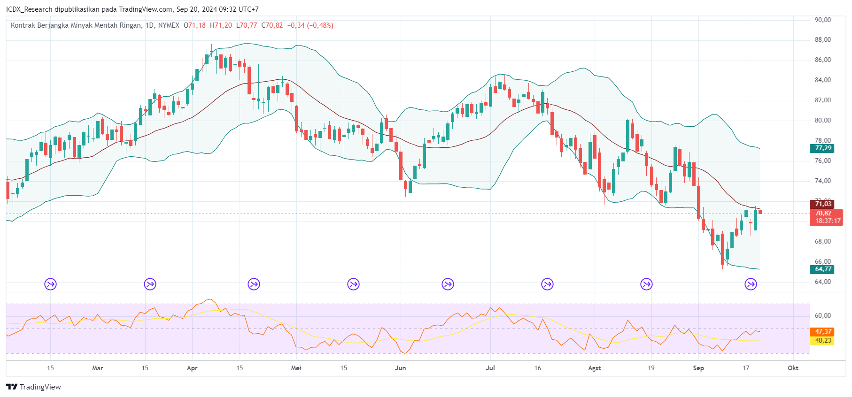Click the 80,00 price axis label
Image resolution: width=852 pixels, height=397 pixels.
tap(823, 120)
